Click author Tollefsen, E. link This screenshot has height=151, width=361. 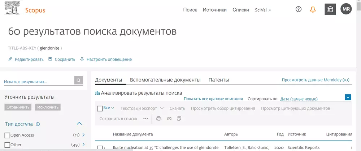pos(235,147)
